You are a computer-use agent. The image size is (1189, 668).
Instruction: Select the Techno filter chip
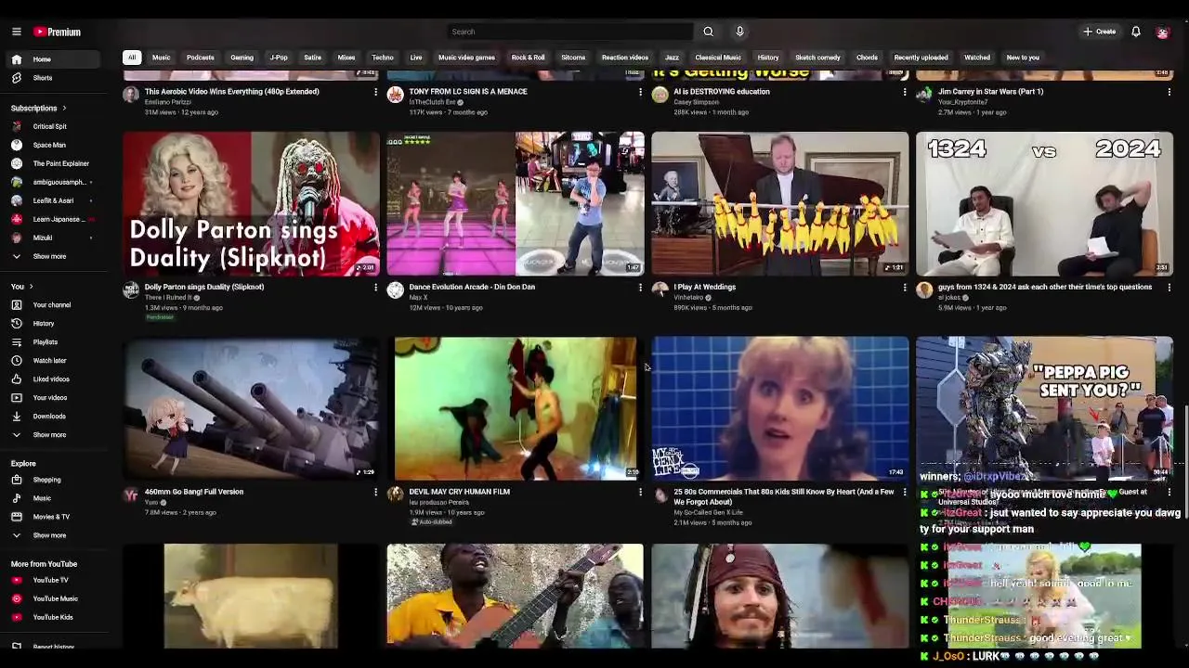[383, 58]
